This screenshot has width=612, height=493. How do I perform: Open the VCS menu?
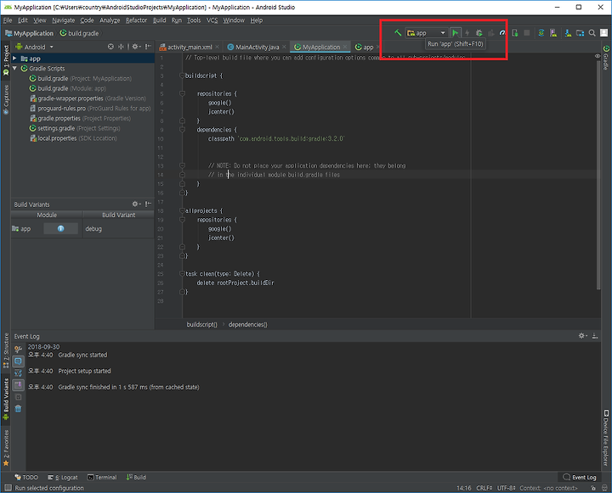(212, 20)
